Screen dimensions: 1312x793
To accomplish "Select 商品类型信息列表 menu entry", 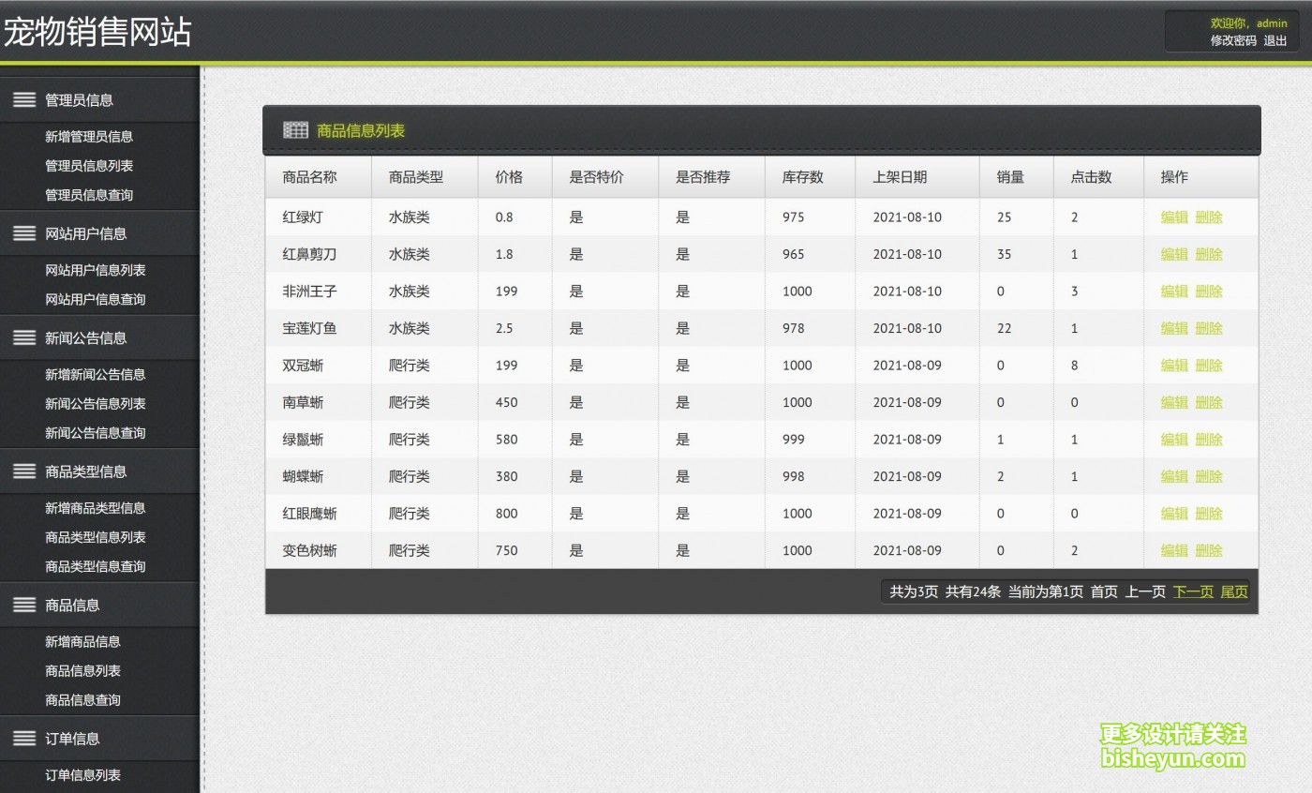I will (96, 537).
